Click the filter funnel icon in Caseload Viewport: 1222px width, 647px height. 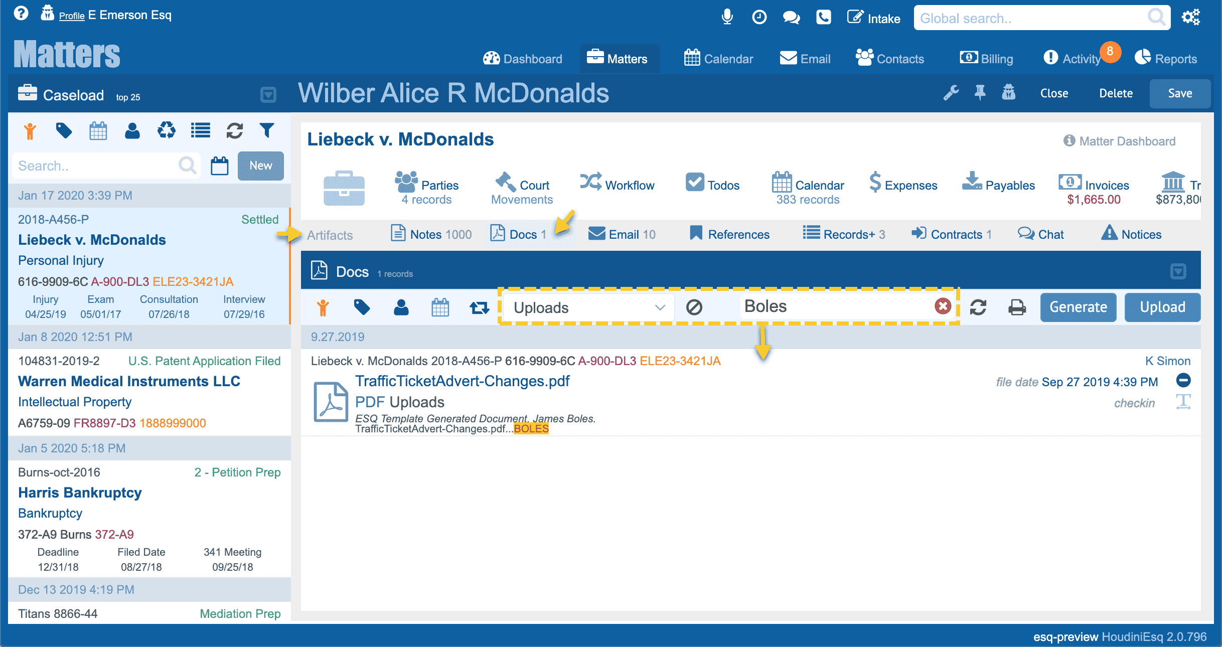point(267,131)
